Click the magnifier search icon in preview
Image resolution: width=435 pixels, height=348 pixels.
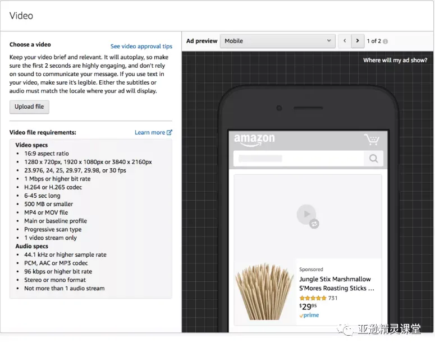(373, 159)
